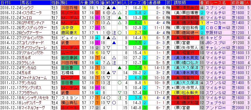Select odds value 2.7
Image resolution: width=251 pixels, height=110 pixels.
135,33
